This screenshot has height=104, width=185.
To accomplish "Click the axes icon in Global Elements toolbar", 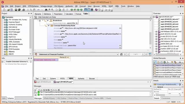I will click(x=168, y=62).
